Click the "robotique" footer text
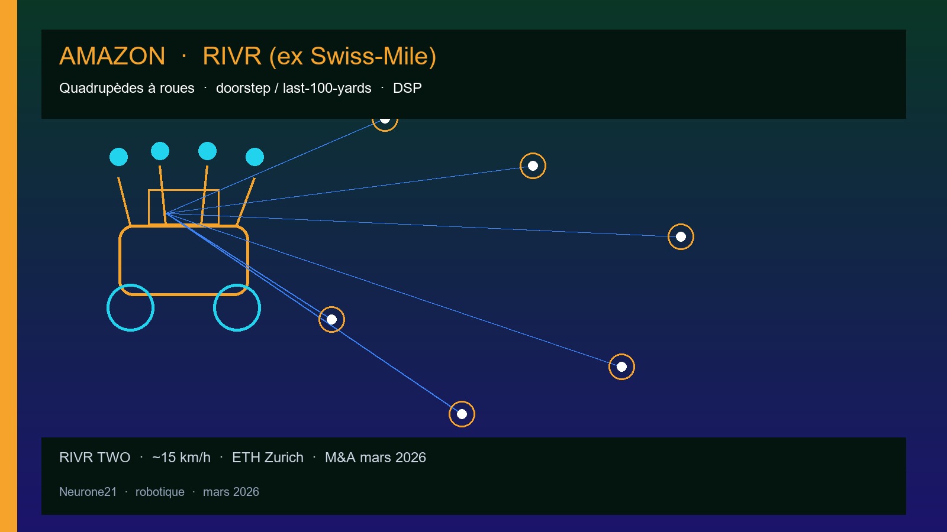The height and width of the screenshot is (532, 947). pos(160,492)
